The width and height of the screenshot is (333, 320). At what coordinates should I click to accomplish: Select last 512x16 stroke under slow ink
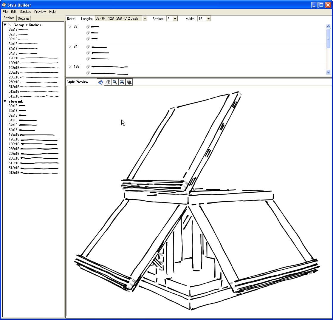click(x=33, y=173)
